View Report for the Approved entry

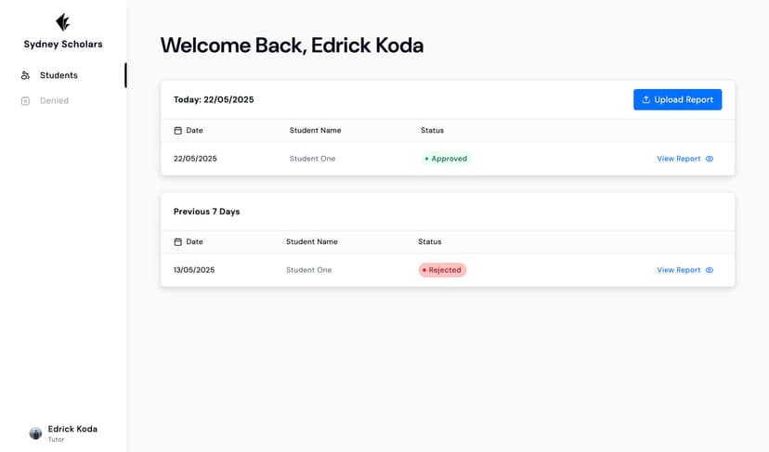click(x=679, y=159)
